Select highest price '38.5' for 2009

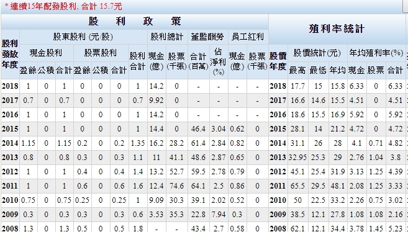pyautogui.click(x=297, y=215)
